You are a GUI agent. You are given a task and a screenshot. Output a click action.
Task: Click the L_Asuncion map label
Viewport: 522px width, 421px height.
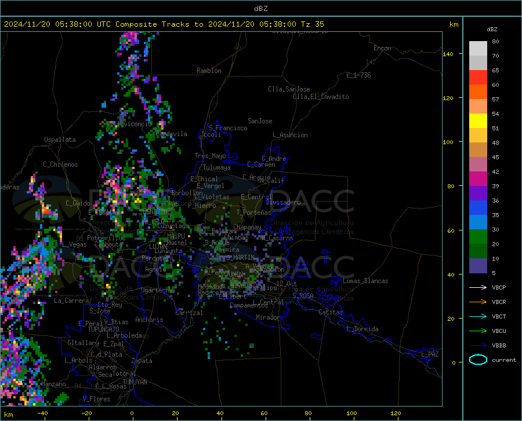pyautogui.click(x=290, y=136)
